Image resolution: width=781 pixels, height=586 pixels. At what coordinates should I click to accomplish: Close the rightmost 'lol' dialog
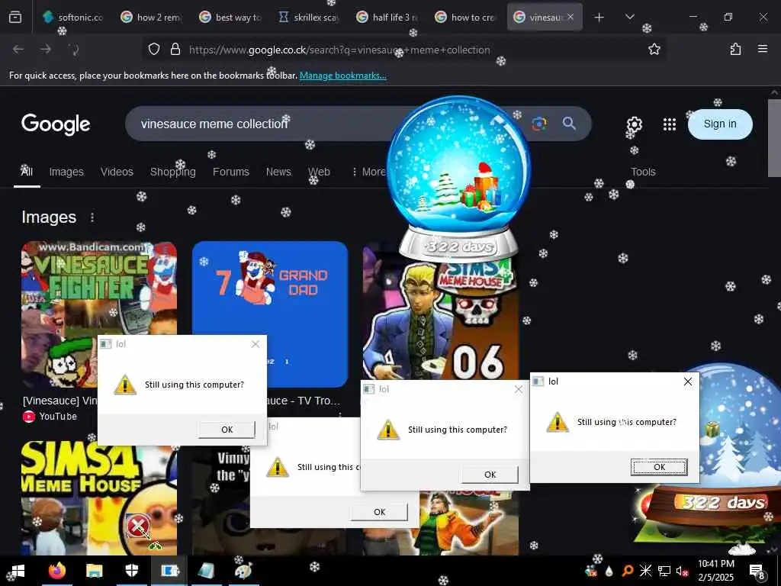[688, 382]
